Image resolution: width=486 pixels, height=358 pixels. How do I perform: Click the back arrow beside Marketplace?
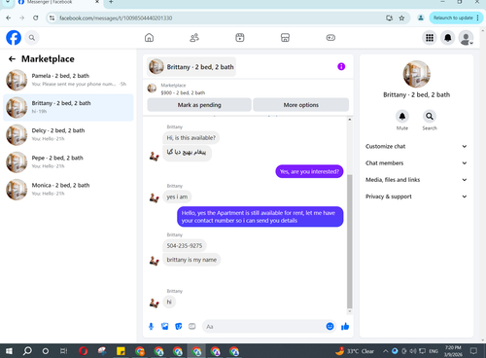pyautogui.click(x=12, y=58)
